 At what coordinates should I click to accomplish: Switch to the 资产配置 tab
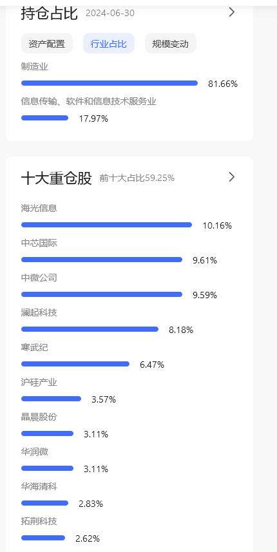tap(47, 43)
